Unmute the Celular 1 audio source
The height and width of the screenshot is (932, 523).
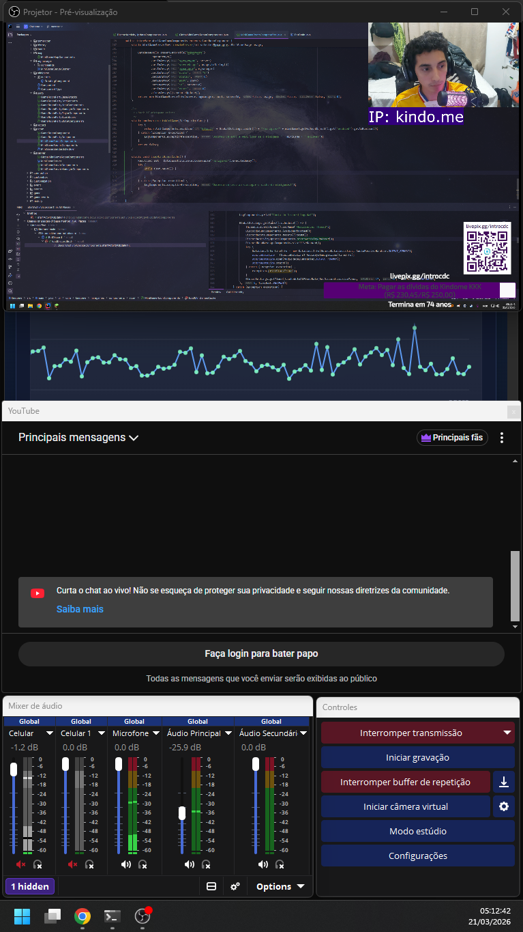73,864
